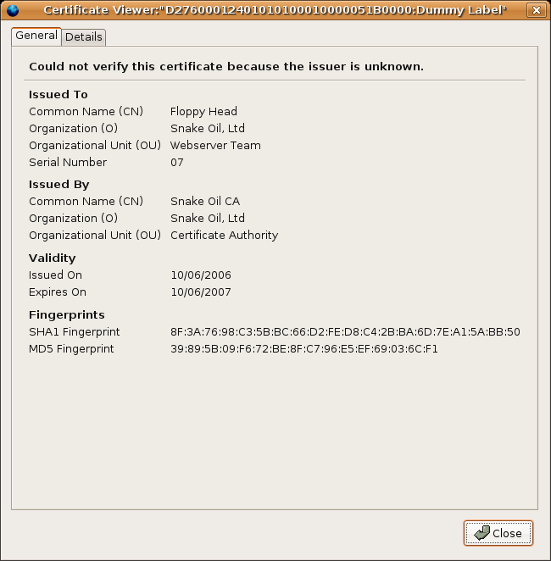Click the "Certificate Authority" organizational unit value
Screen dimensions: 551x561
pyautogui.click(x=224, y=236)
